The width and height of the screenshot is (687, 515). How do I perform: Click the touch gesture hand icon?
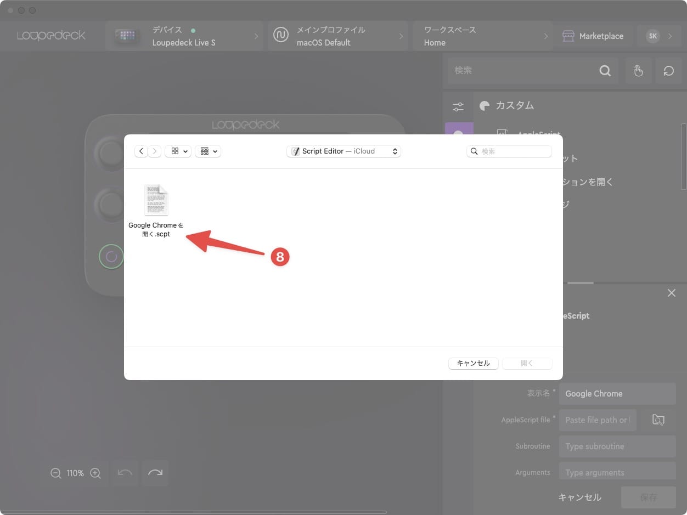click(638, 71)
